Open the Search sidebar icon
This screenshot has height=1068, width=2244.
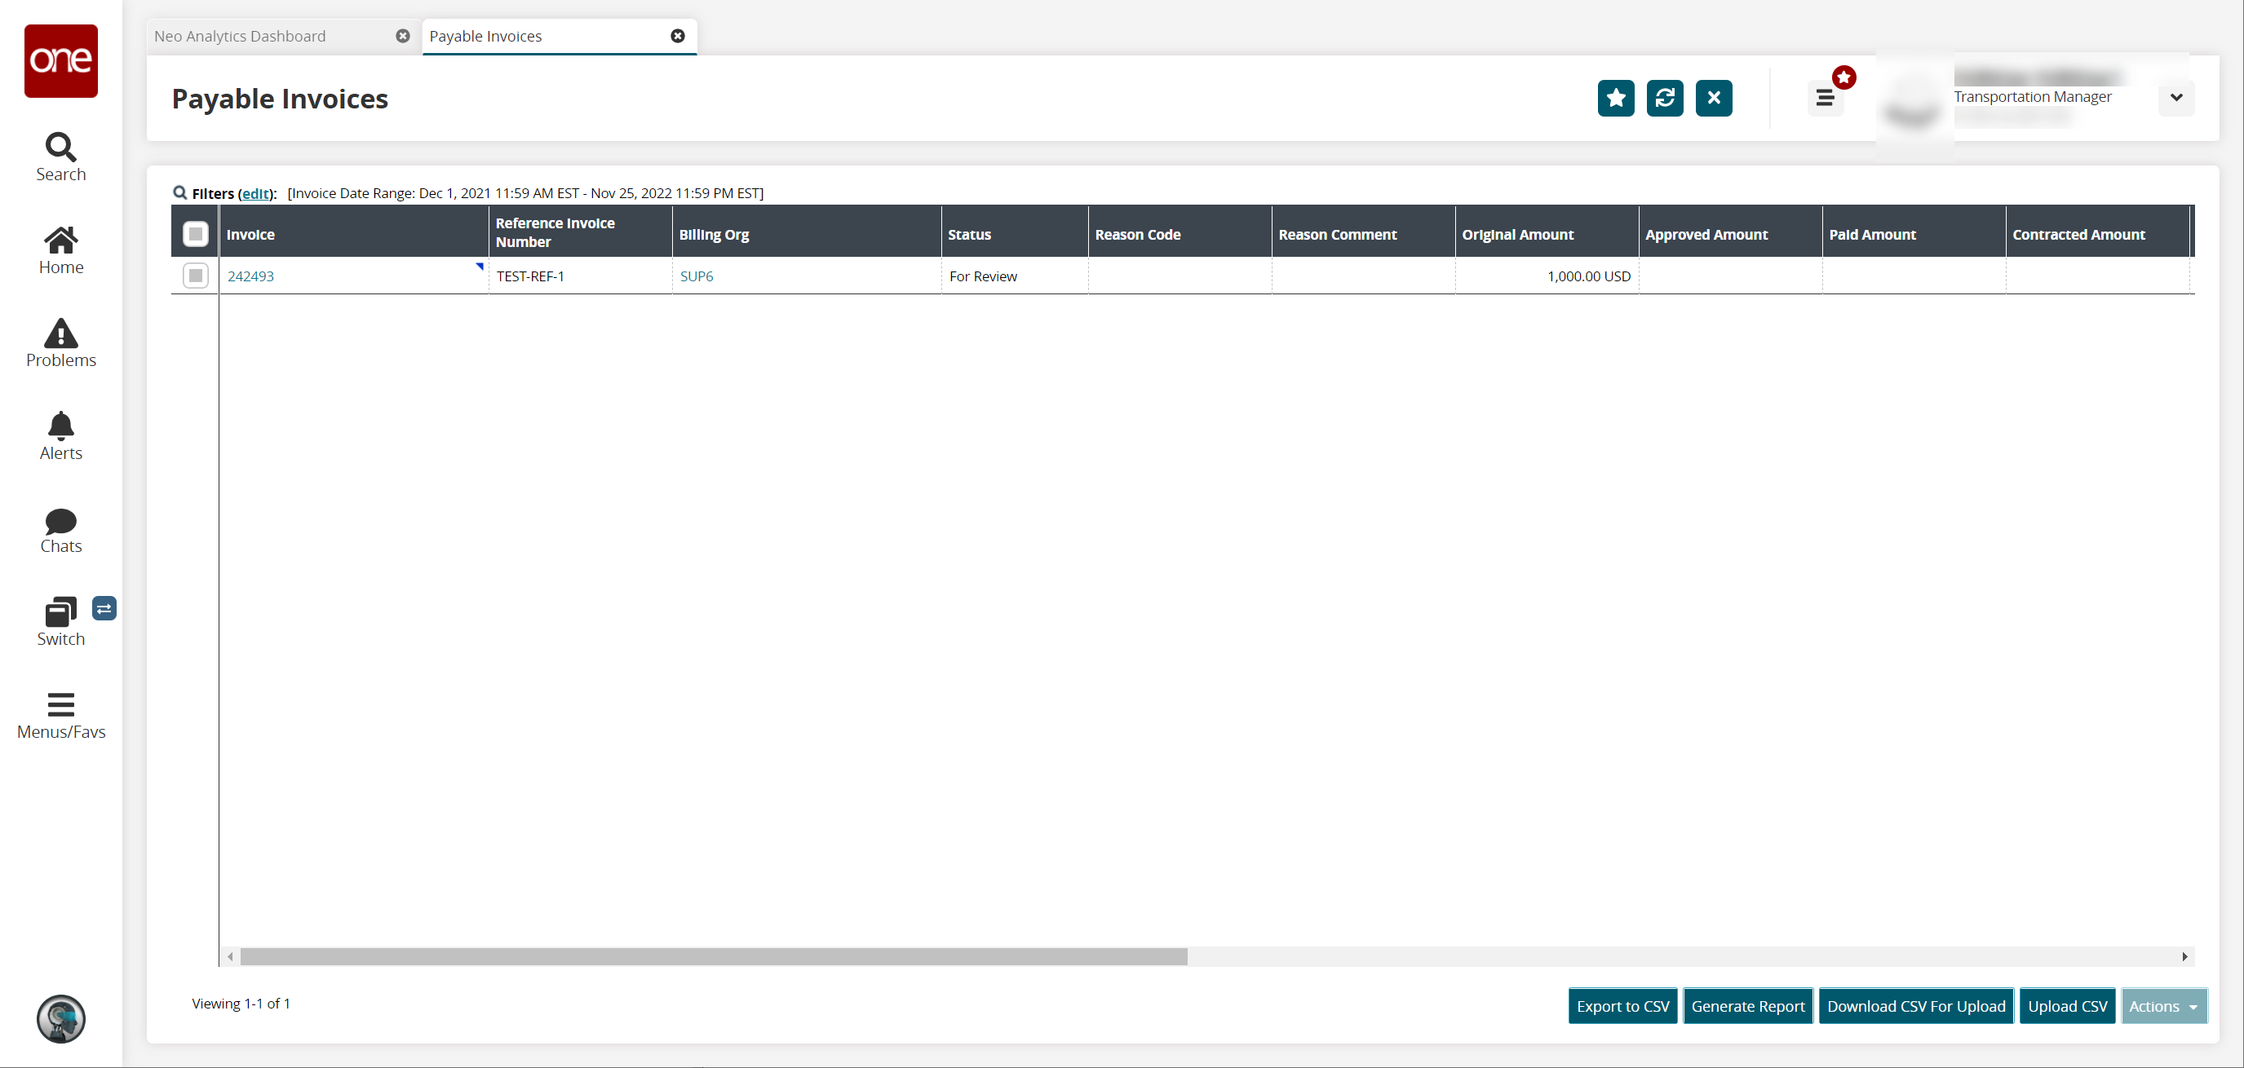(60, 157)
